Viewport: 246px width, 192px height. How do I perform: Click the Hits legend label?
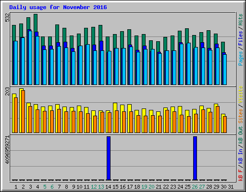pyautogui.click(x=241, y=20)
